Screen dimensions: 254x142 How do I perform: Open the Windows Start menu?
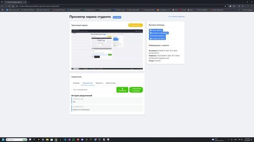(3, 140)
